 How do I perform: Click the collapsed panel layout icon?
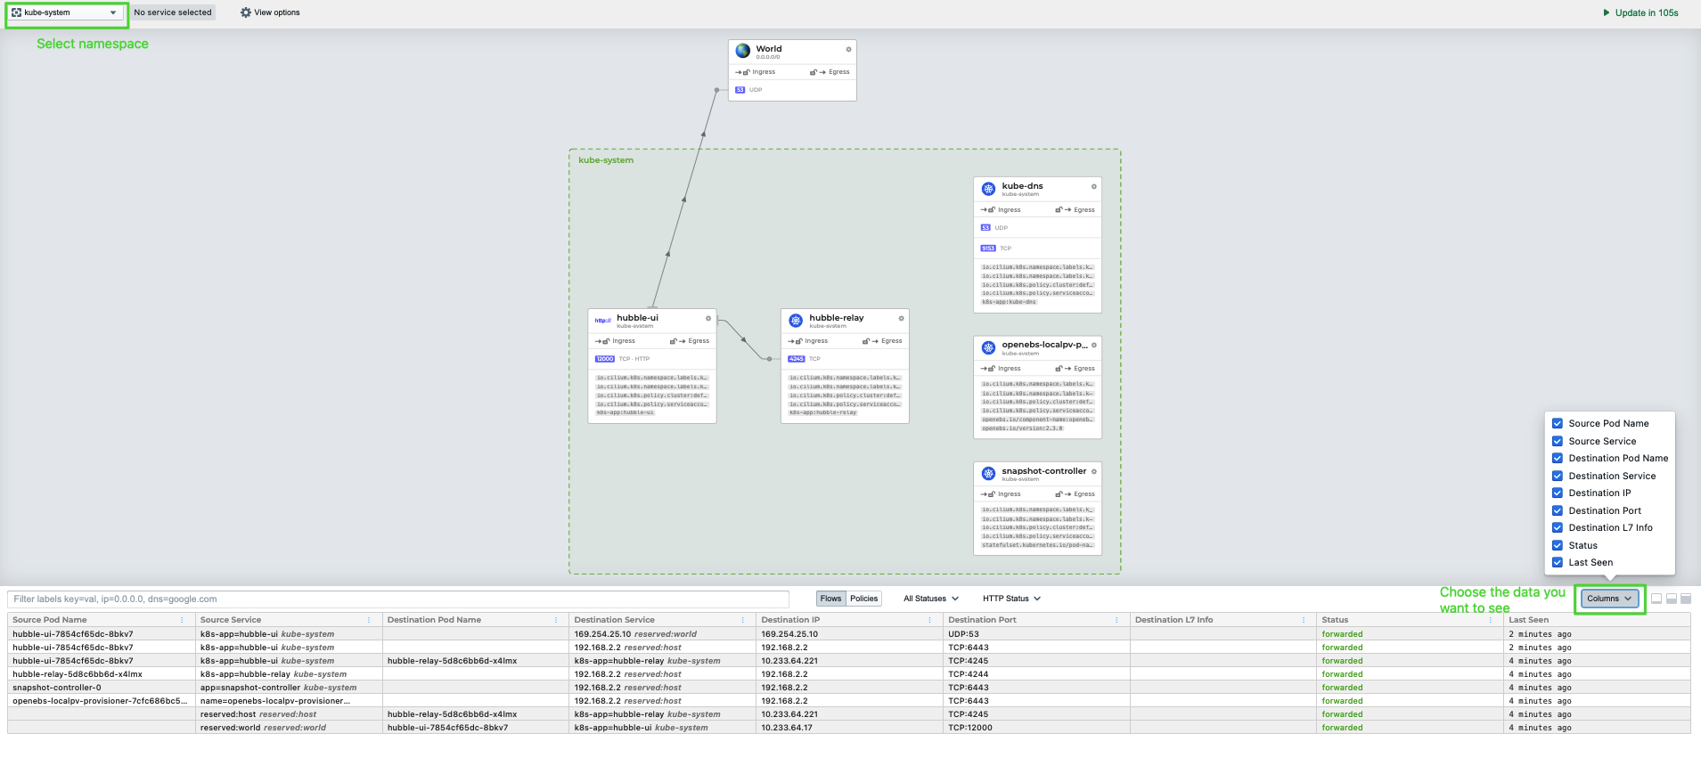pyautogui.click(x=1656, y=599)
